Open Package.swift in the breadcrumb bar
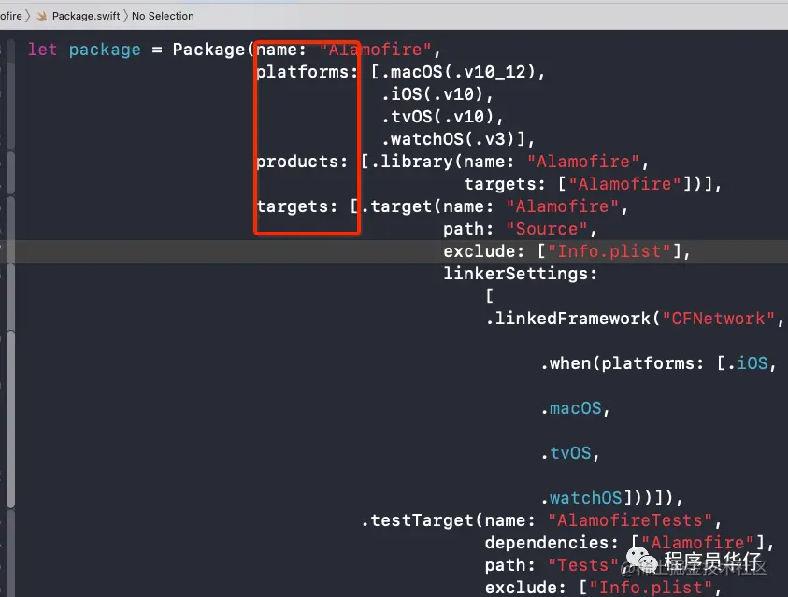This screenshot has width=788, height=597. [x=86, y=16]
